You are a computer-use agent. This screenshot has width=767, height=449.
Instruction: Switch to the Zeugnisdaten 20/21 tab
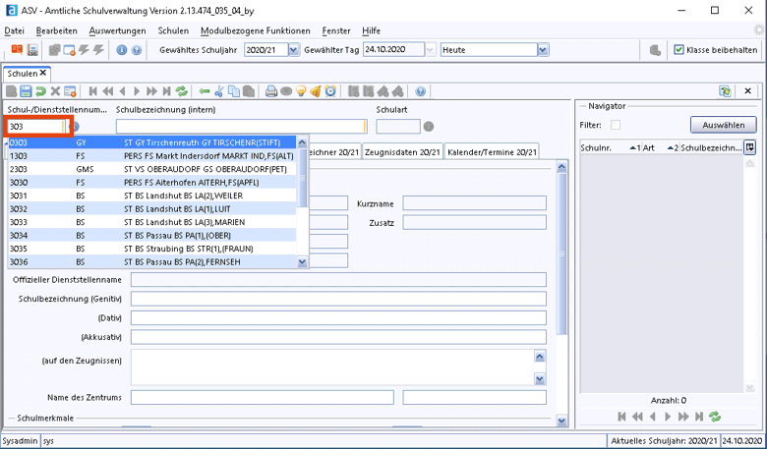[402, 152]
